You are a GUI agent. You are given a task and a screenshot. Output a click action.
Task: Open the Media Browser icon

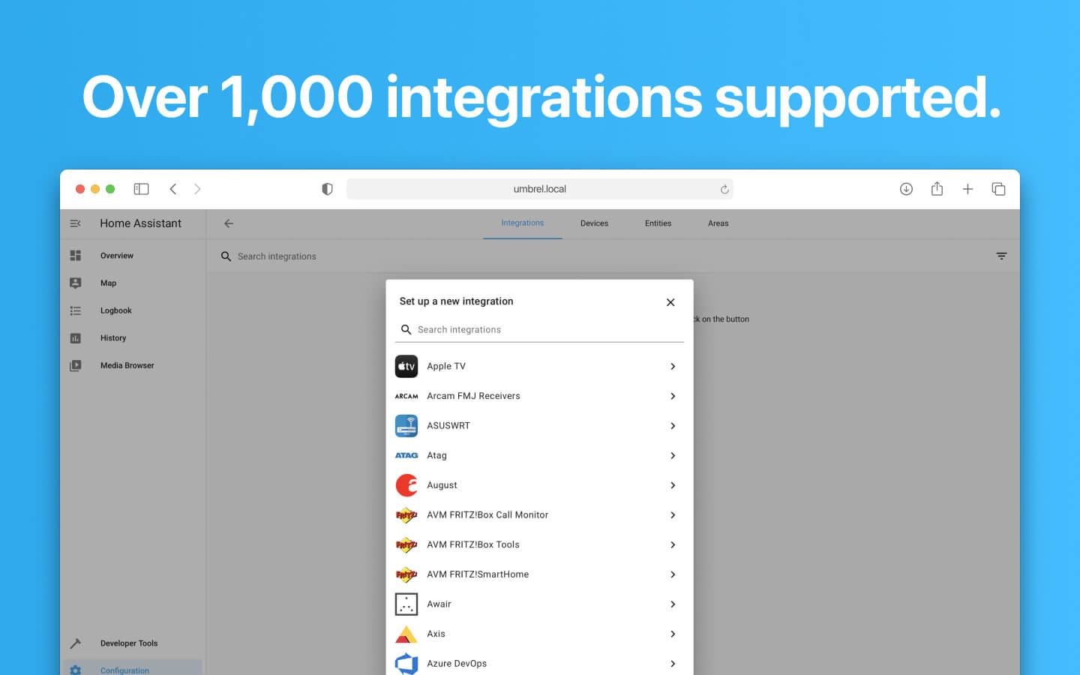[x=75, y=365]
